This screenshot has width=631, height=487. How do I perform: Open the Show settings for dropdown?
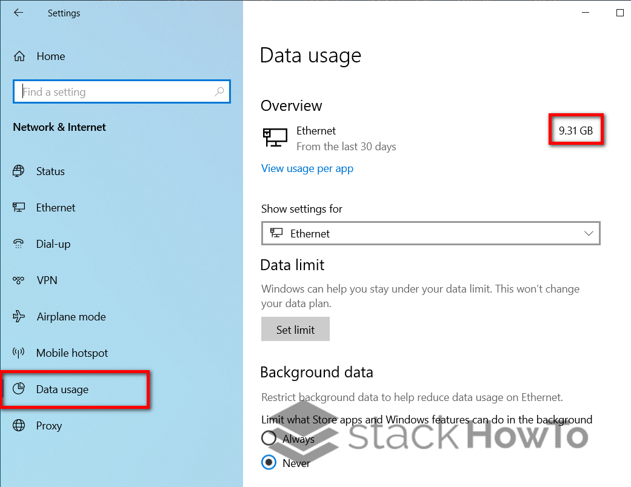point(430,233)
